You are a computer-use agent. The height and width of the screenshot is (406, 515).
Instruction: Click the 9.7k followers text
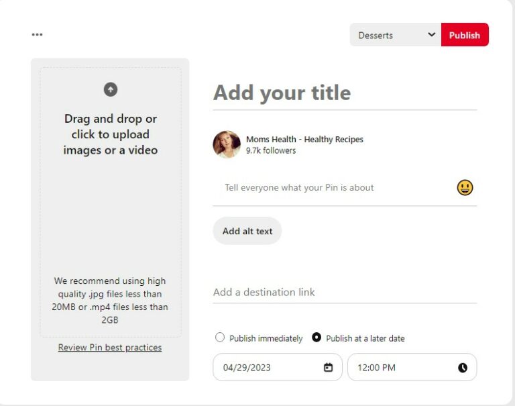click(271, 150)
